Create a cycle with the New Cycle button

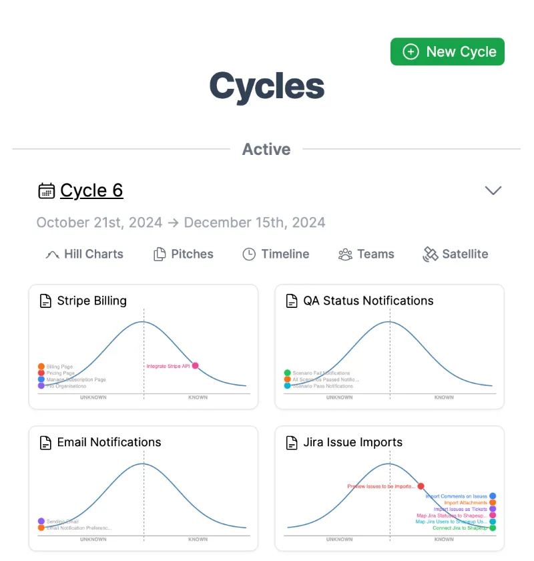pos(447,52)
